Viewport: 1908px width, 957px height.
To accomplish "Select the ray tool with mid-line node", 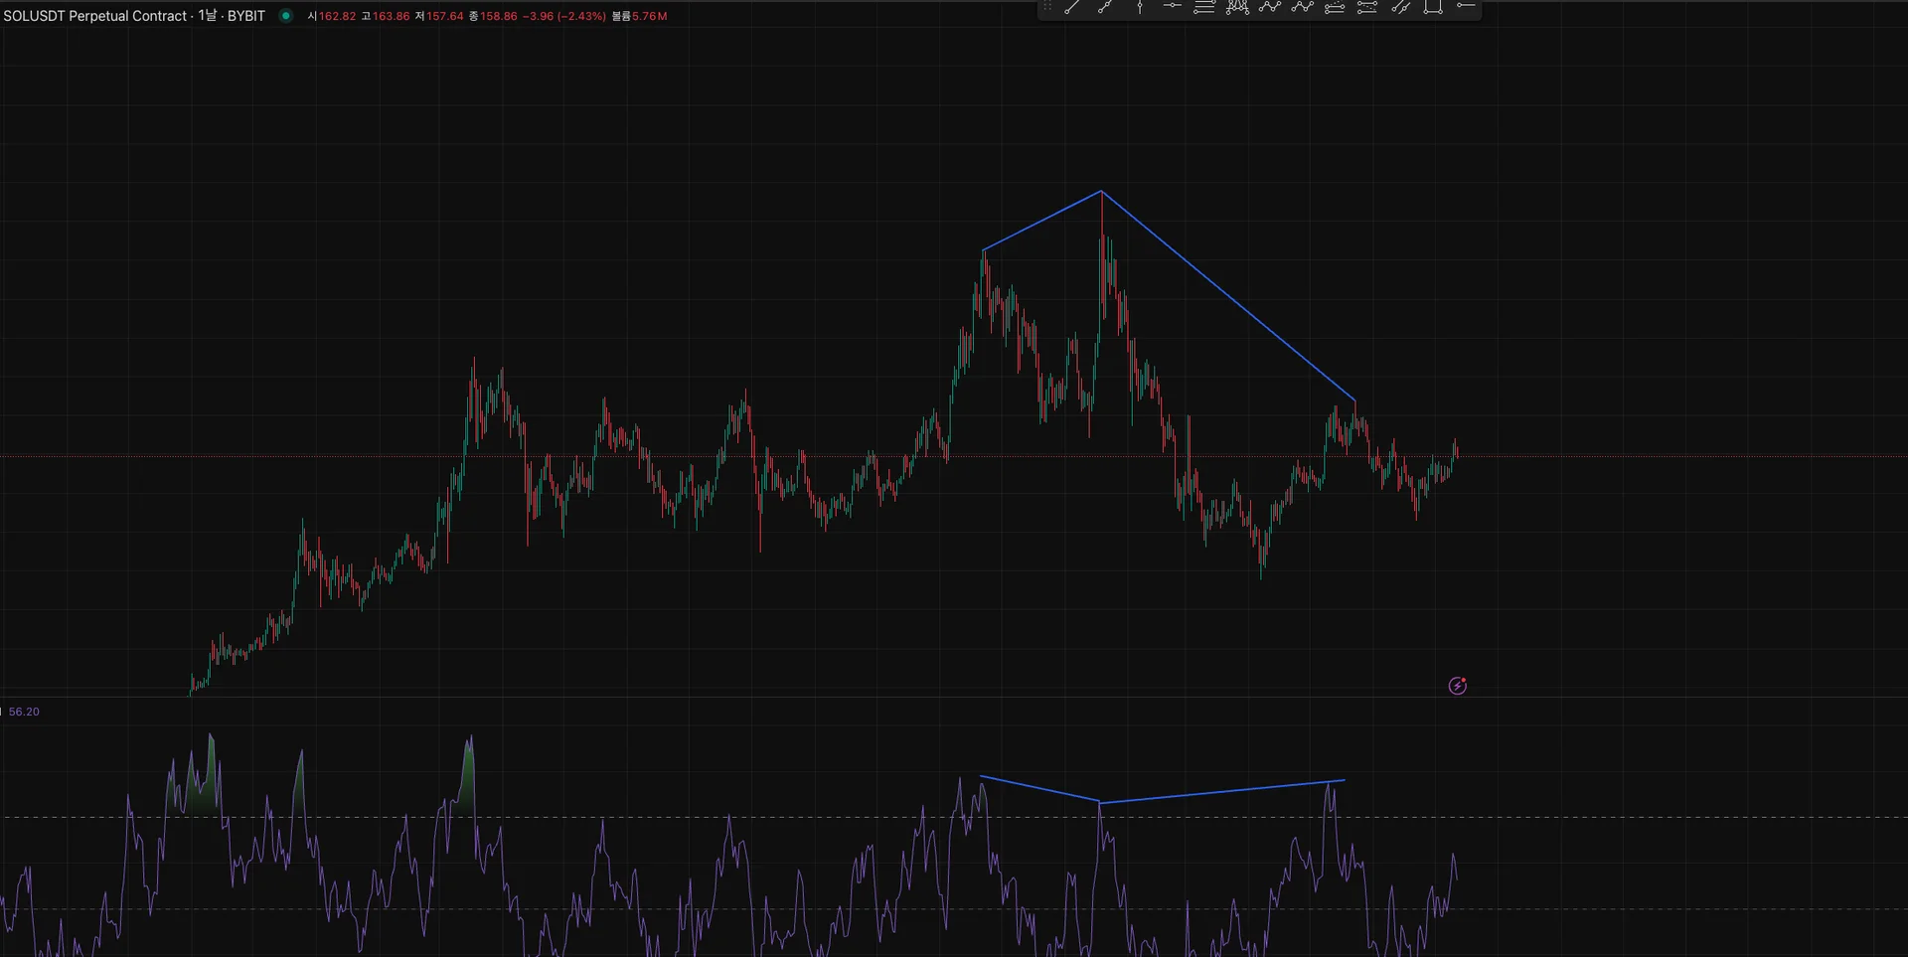I will pos(1105,7).
